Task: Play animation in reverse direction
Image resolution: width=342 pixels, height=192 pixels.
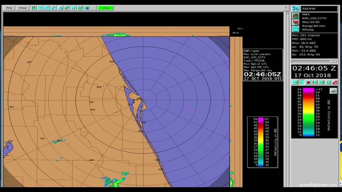Action: click(295, 82)
